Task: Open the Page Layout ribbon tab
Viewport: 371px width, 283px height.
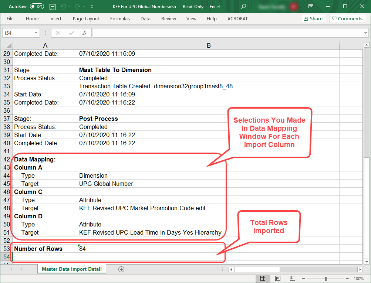Action: [86, 19]
